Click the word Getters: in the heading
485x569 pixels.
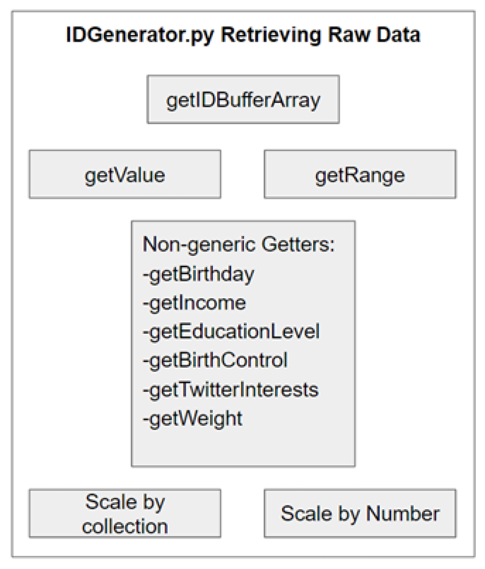click(298, 245)
